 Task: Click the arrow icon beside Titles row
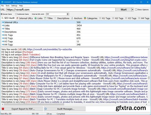[3, 29]
